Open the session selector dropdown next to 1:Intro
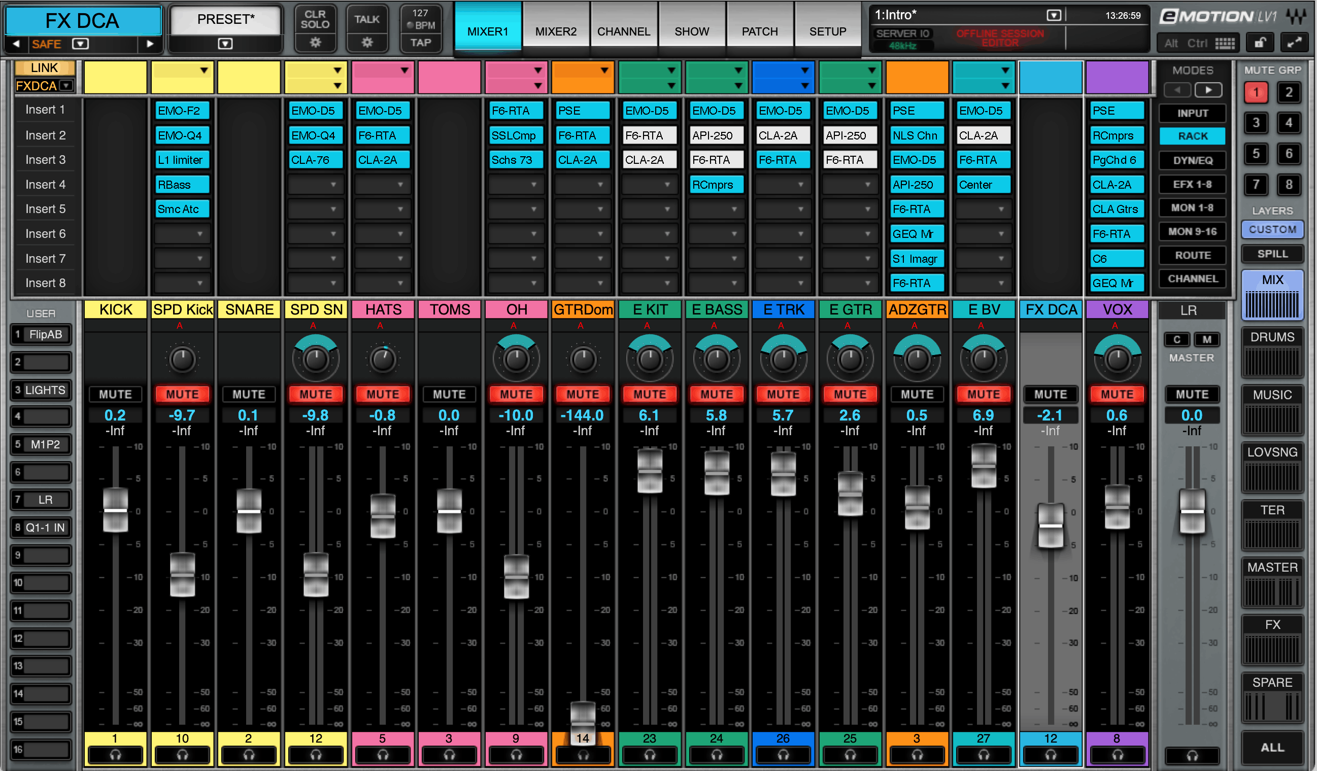The image size is (1317, 771). click(1054, 15)
